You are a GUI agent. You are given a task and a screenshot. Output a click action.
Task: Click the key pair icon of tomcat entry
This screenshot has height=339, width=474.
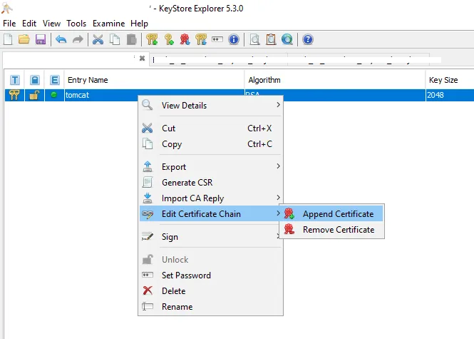tap(14, 95)
